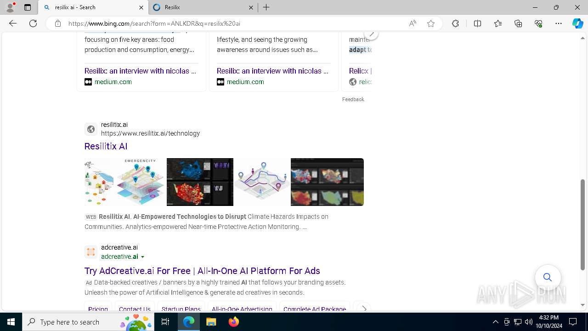Close the resilix ai - Search tab

[141, 7]
